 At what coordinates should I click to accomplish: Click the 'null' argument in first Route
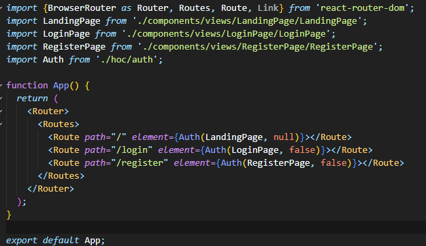point(284,137)
